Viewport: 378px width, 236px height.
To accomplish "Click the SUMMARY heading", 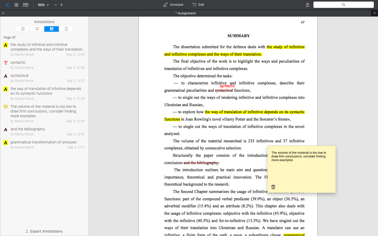I will (239, 36).
